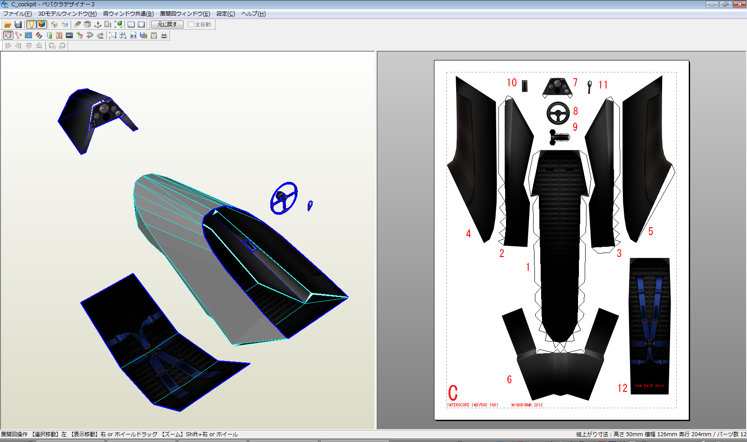Switch to the single-pane window layout icon
Image resolution: width=747 pixels, height=442 pixels.
point(141,24)
